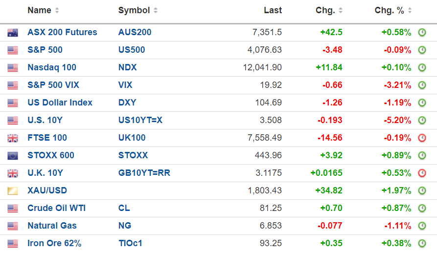Open the S&P 500 link
Viewport: 437px width, 253px height.
(45, 50)
